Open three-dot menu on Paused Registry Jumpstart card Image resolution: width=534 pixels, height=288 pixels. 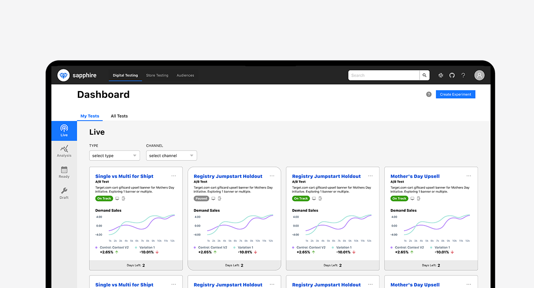(272, 176)
